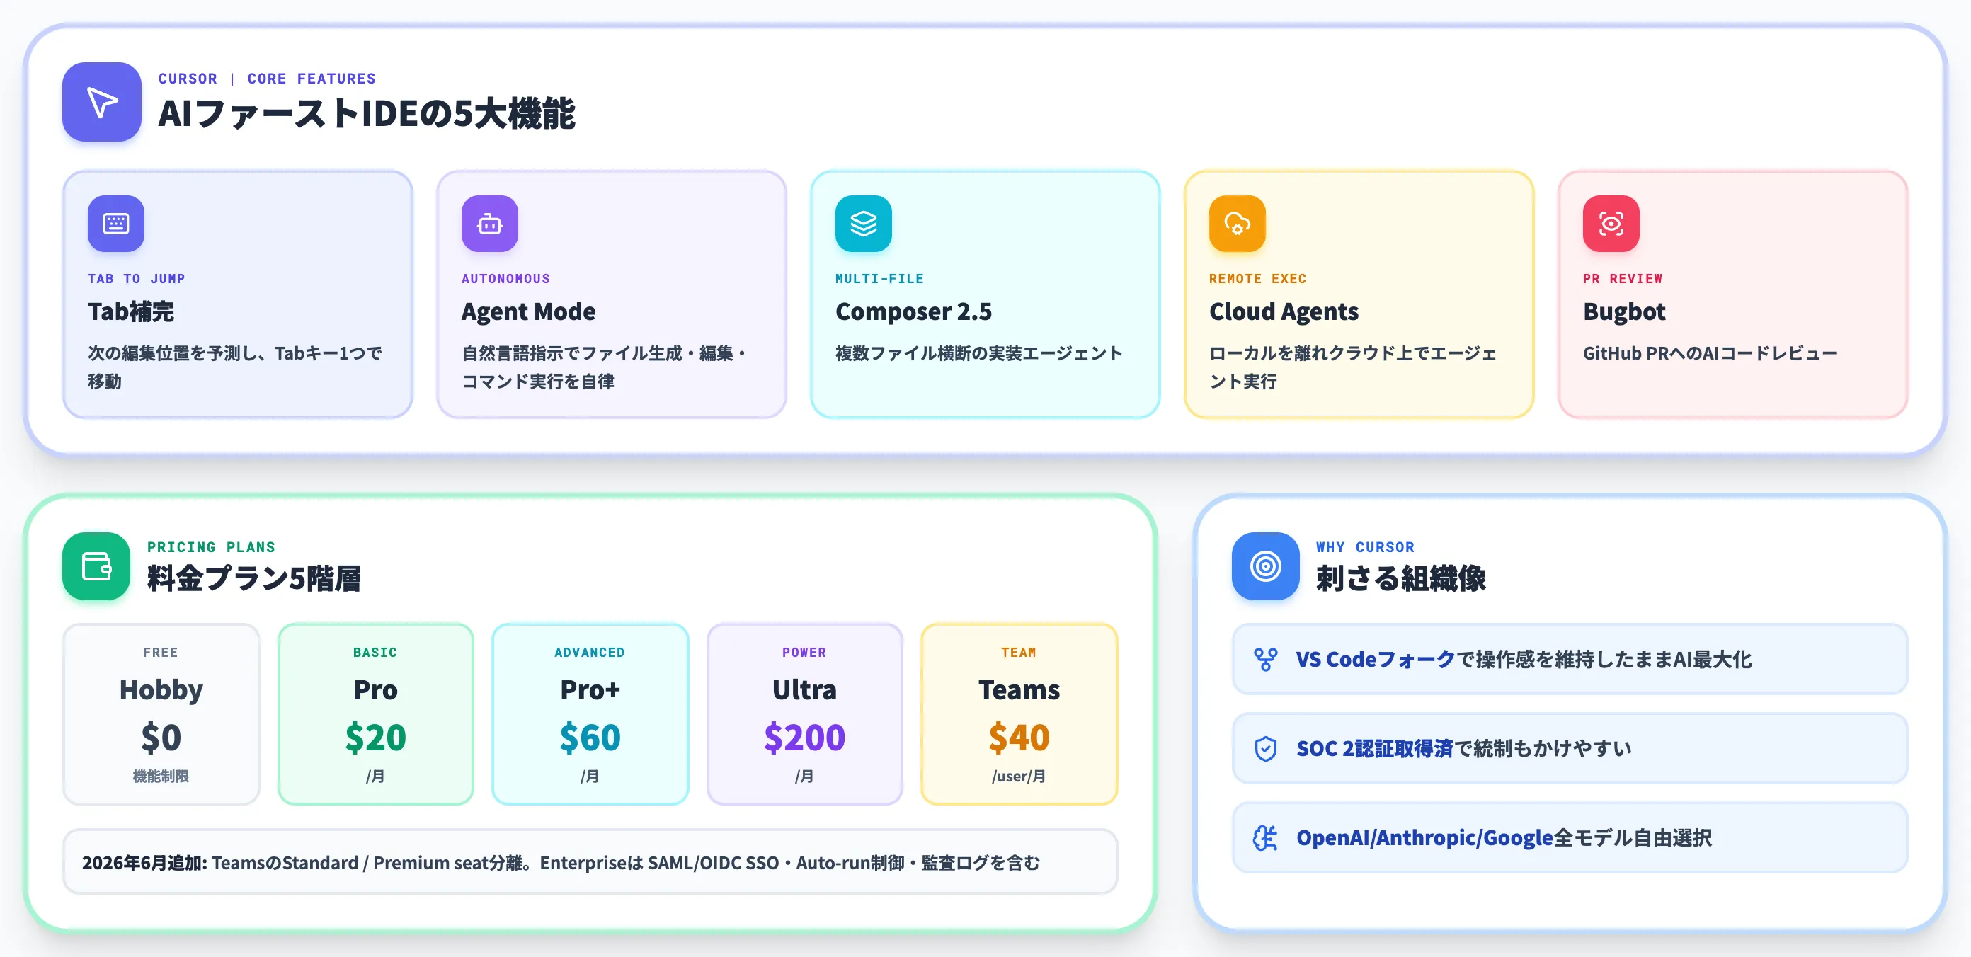Select the Hobby $0 plan card

tap(161, 714)
